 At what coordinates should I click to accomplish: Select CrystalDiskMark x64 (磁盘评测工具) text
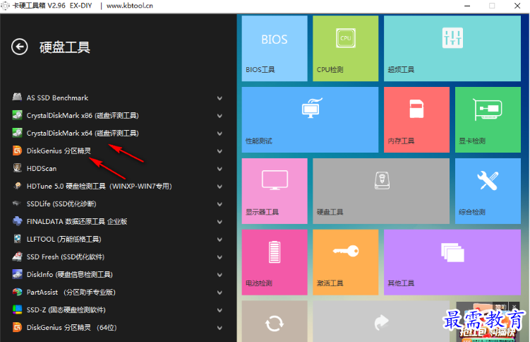(83, 133)
